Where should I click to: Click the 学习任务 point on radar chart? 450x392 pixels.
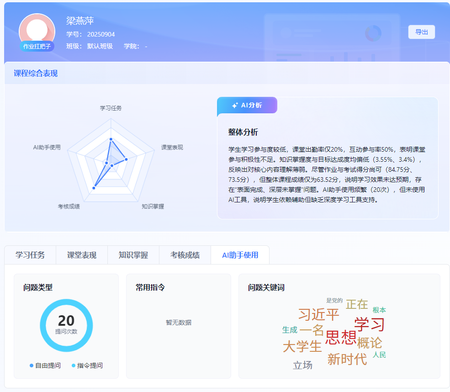tap(111, 139)
